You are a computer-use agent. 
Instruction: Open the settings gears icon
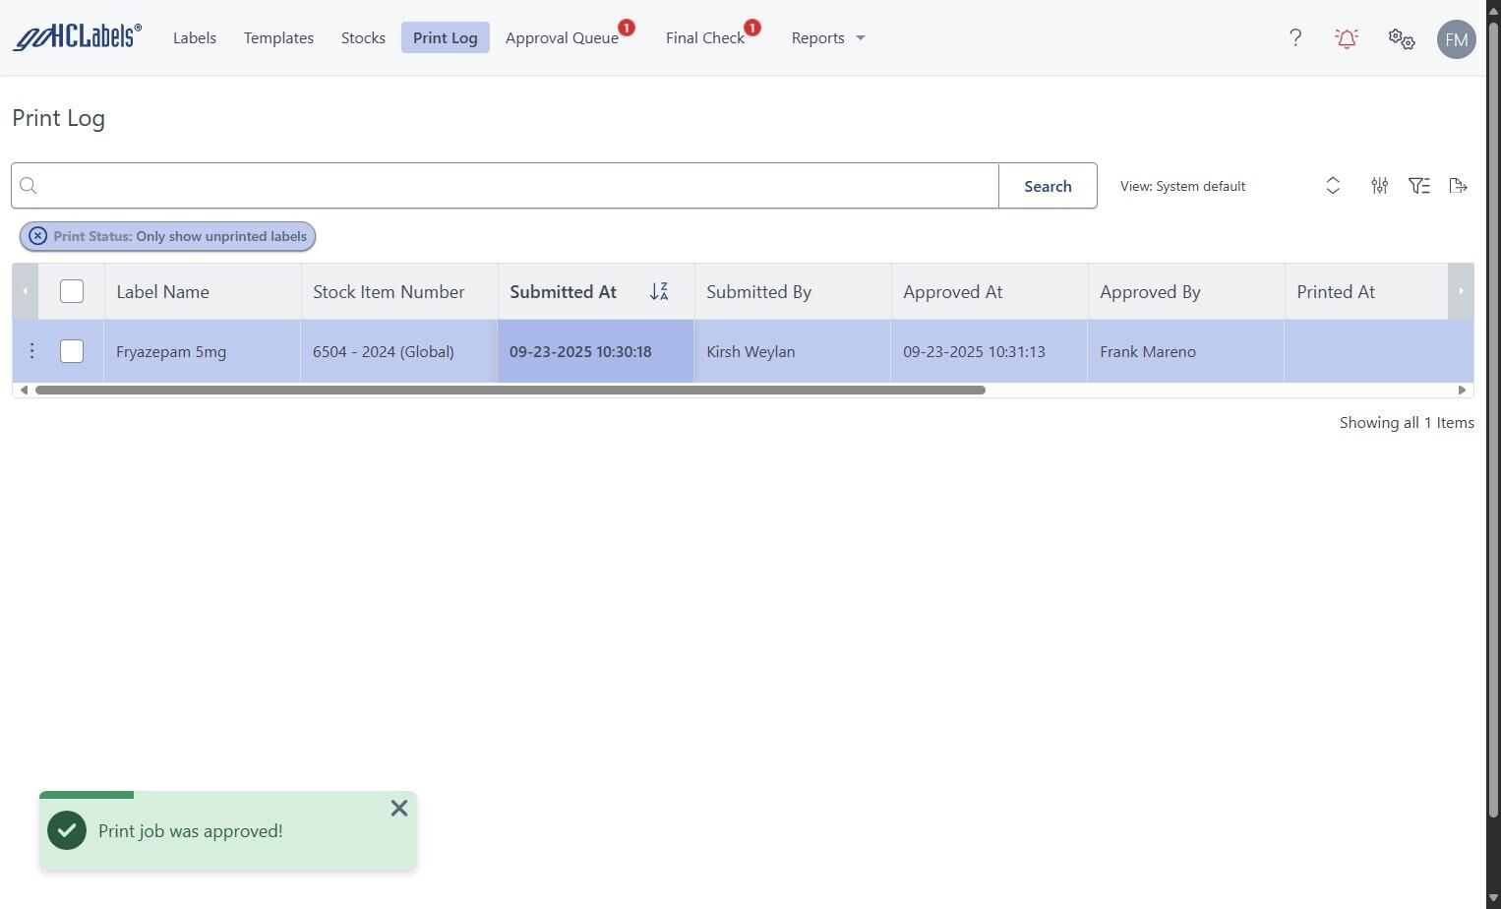pyautogui.click(x=1402, y=39)
